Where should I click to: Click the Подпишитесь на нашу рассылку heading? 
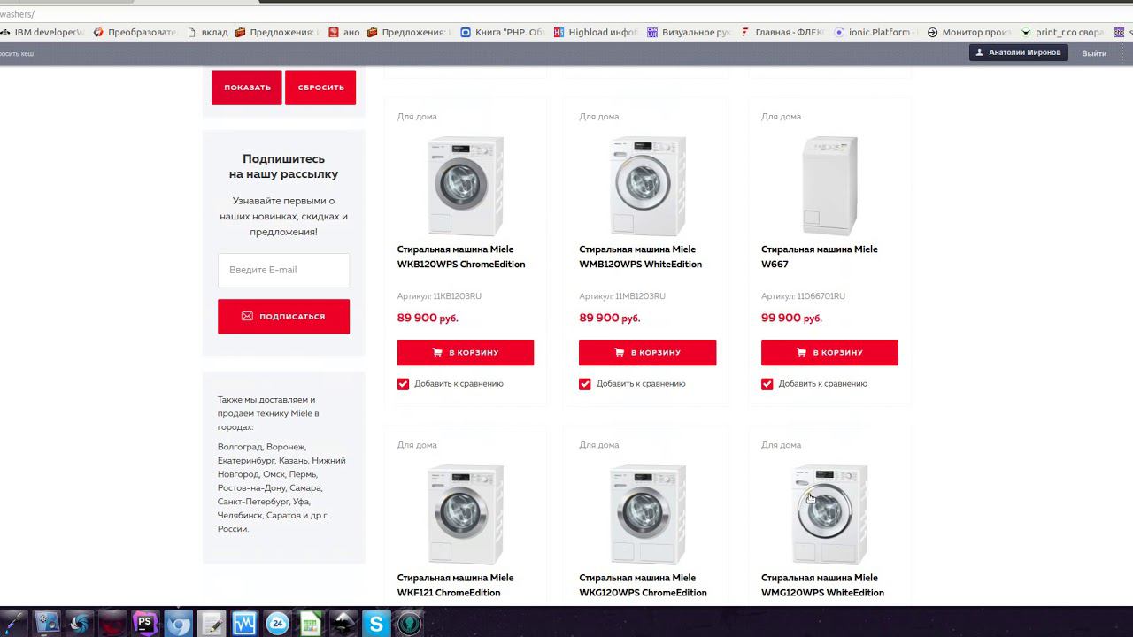coord(283,166)
